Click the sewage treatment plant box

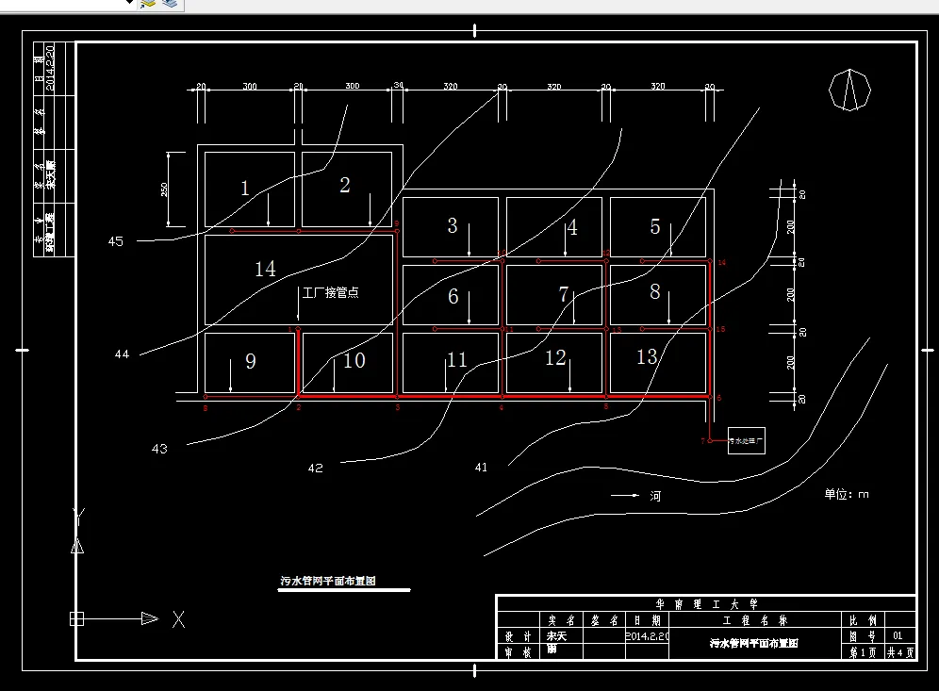(746, 440)
